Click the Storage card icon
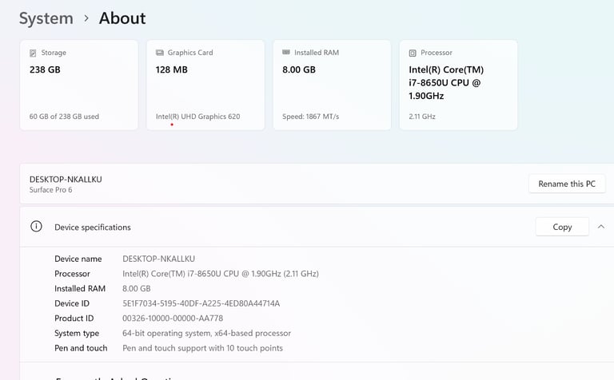Viewport: 614px width, 380px height. click(33, 53)
